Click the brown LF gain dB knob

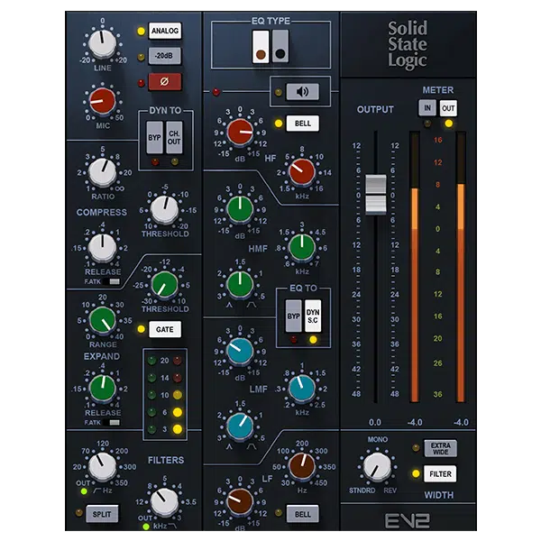(240, 502)
